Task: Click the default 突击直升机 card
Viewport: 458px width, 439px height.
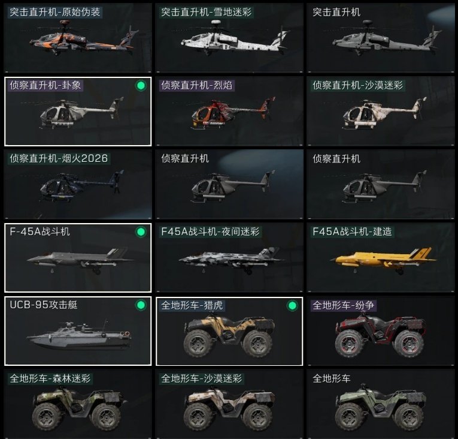Action: click(x=381, y=38)
